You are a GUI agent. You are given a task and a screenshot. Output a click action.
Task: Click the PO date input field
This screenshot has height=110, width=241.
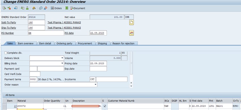tap(98, 33)
